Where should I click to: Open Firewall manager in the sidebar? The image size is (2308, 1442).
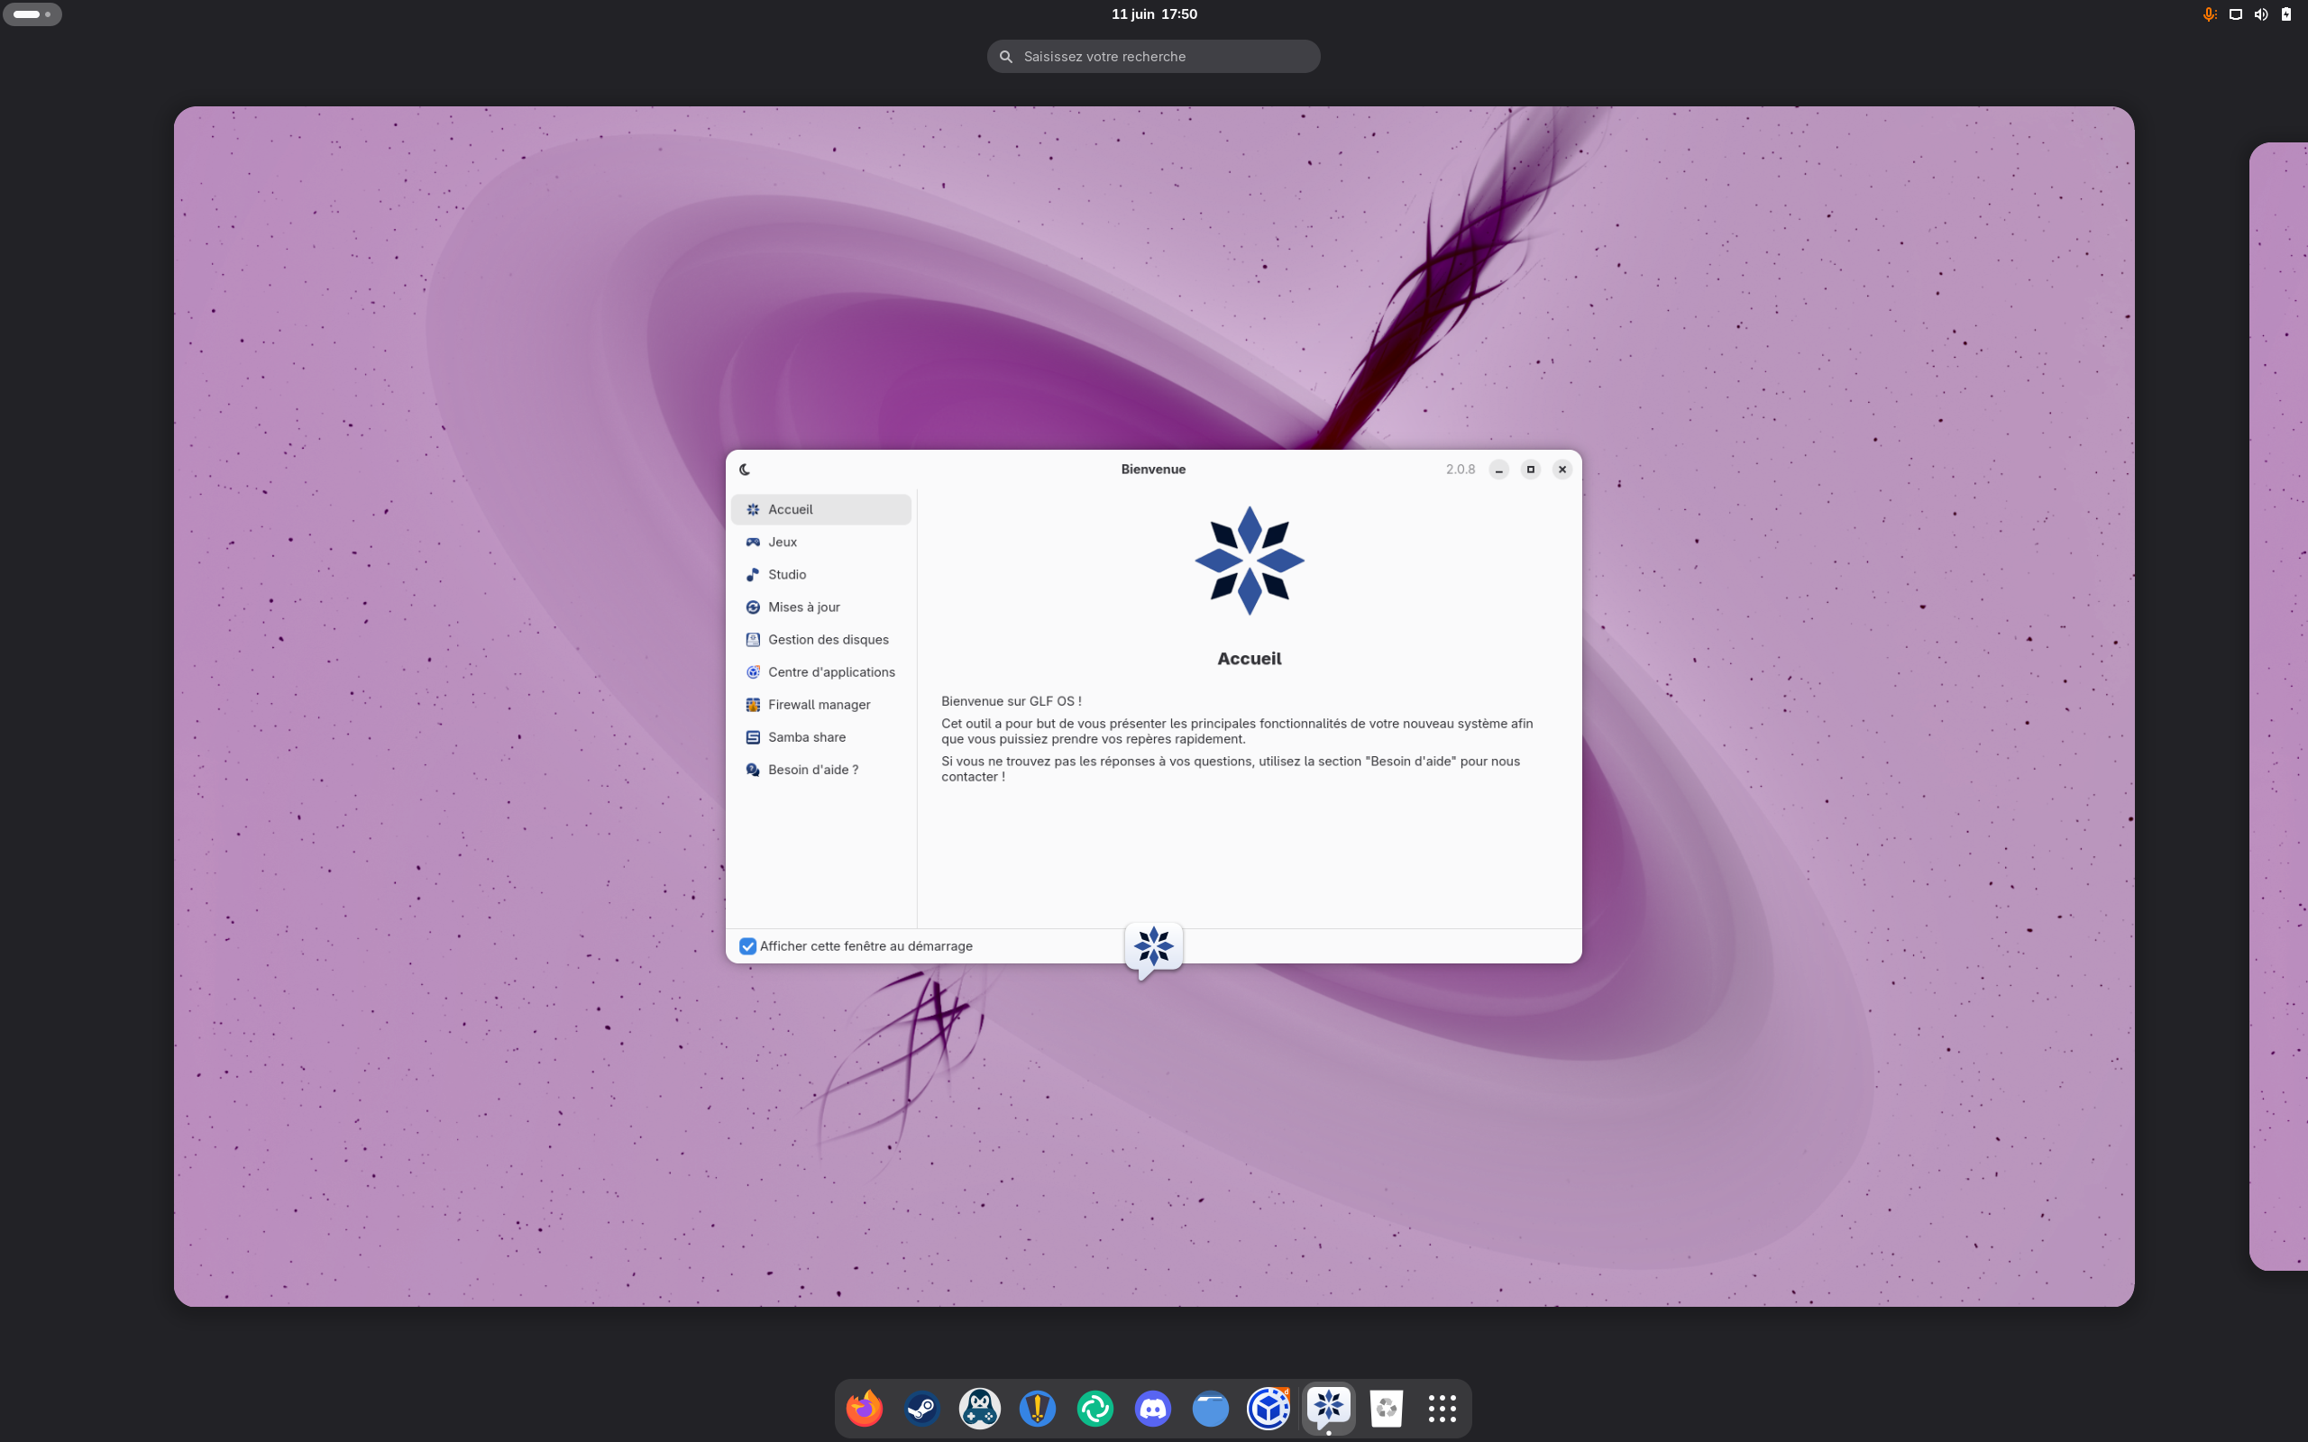[820, 705]
